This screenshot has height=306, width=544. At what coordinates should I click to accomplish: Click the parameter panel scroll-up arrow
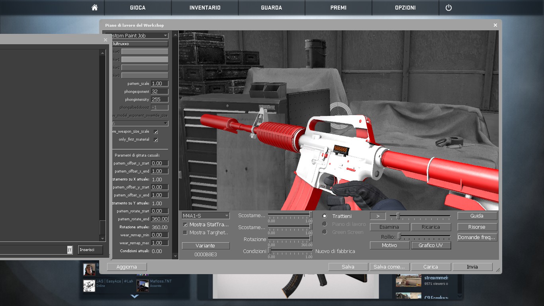coord(176,34)
